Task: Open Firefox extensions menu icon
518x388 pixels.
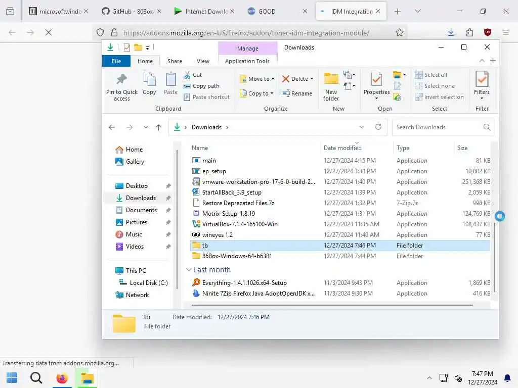Action: [469, 32]
